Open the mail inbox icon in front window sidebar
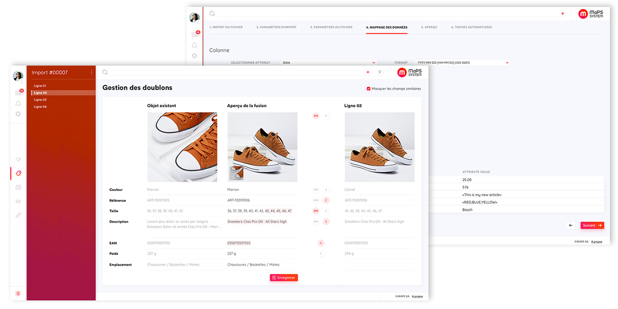The height and width of the screenshot is (309, 618). click(18, 93)
